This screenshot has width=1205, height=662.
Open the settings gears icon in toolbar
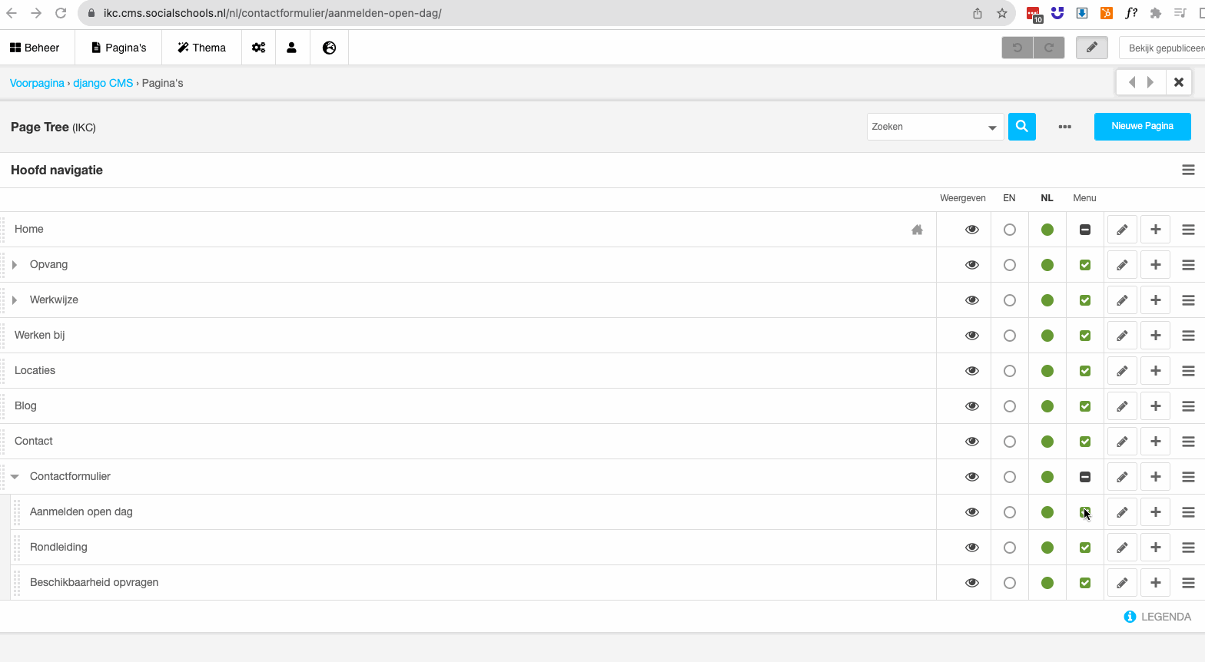pyautogui.click(x=259, y=48)
